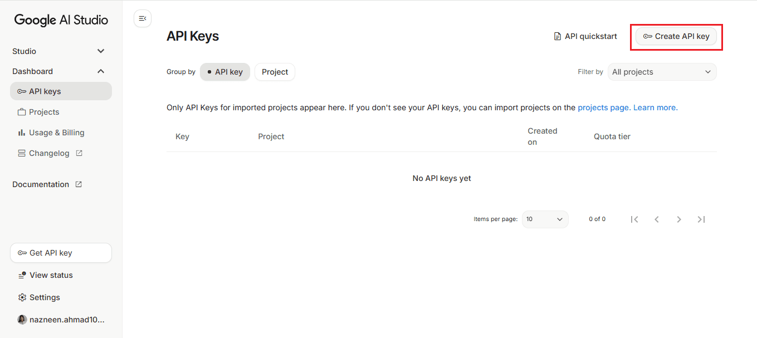Click the key icon in the Create API key button
The image size is (757, 338).
point(647,36)
